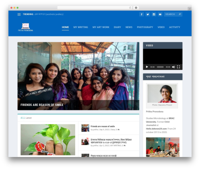
Task: Open the YouTube social link
Action: (160, 14)
